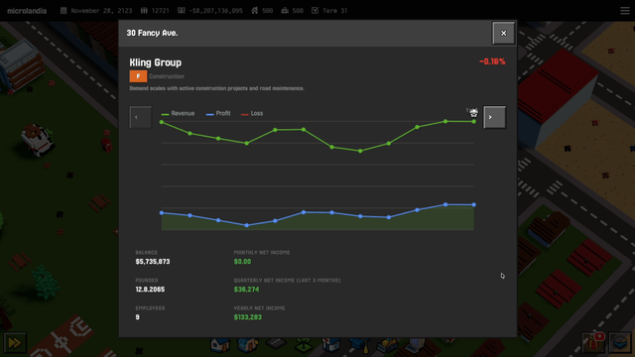This screenshot has height=357, width=635.
Task: Click the balance value $5,735,873
Action: (x=153, y=262)
